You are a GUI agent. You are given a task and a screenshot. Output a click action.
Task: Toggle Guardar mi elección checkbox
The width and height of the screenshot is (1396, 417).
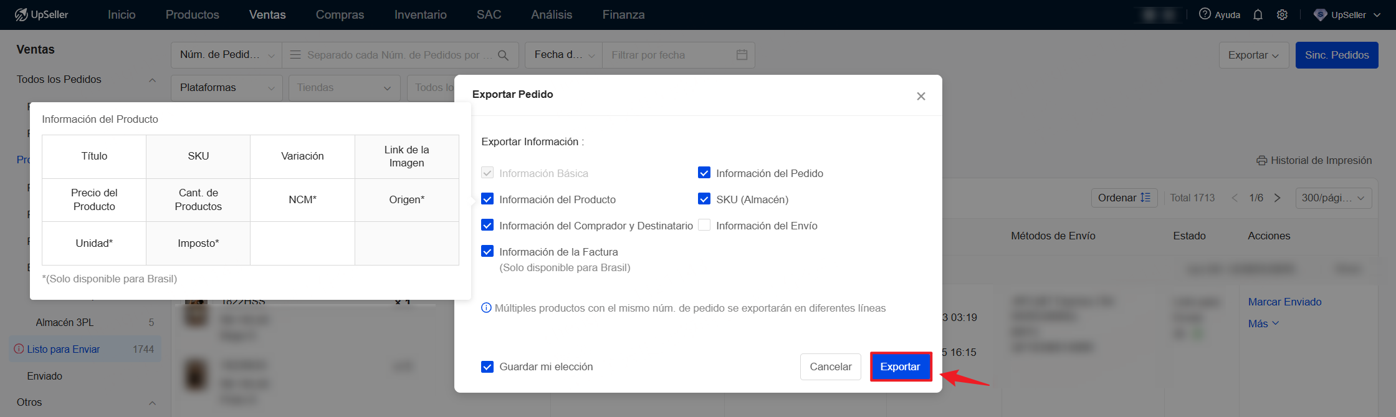[x=487, y=367]
